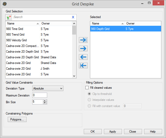
Task: Open the Deviation Type dropdown
Action: click(48, 88)
